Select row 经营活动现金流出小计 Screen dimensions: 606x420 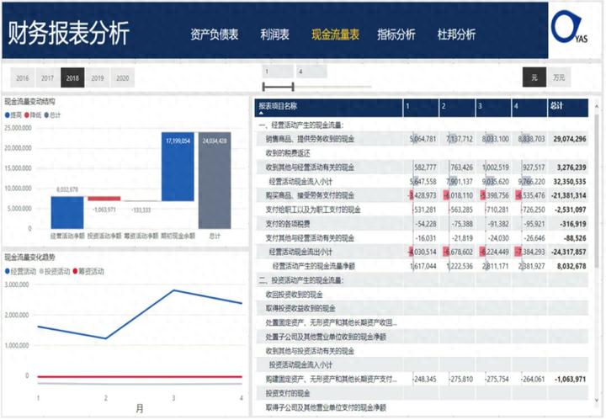(x=422, y=252)
